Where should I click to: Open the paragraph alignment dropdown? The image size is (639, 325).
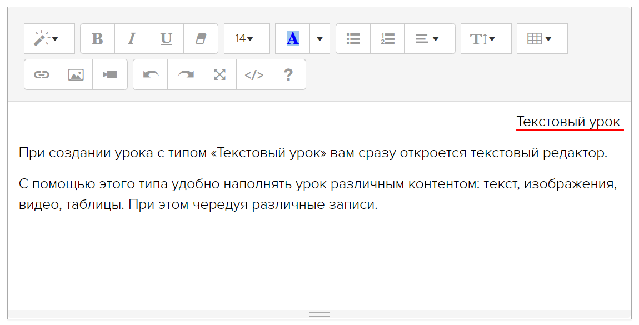429,39
